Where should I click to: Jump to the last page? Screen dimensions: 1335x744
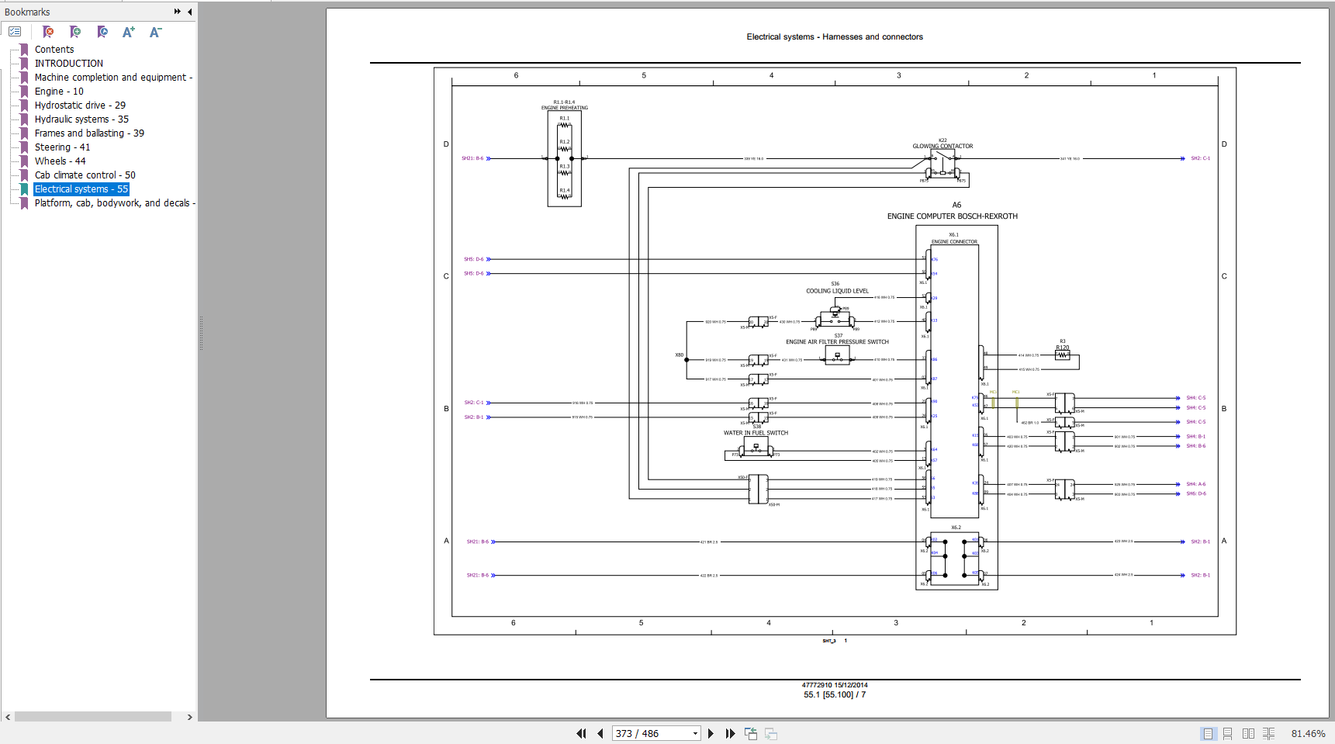click(730, 733)
